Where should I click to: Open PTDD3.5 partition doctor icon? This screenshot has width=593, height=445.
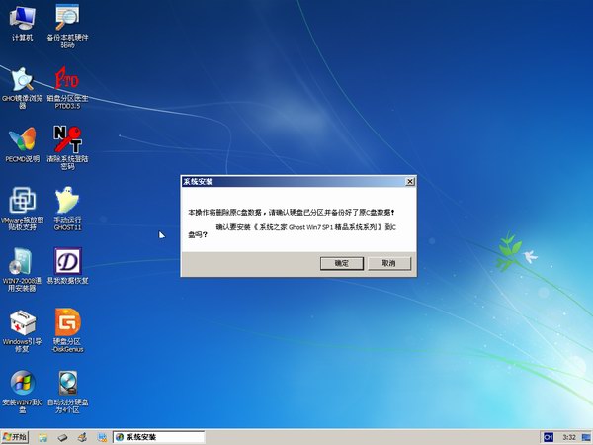(x=67, y=79)
